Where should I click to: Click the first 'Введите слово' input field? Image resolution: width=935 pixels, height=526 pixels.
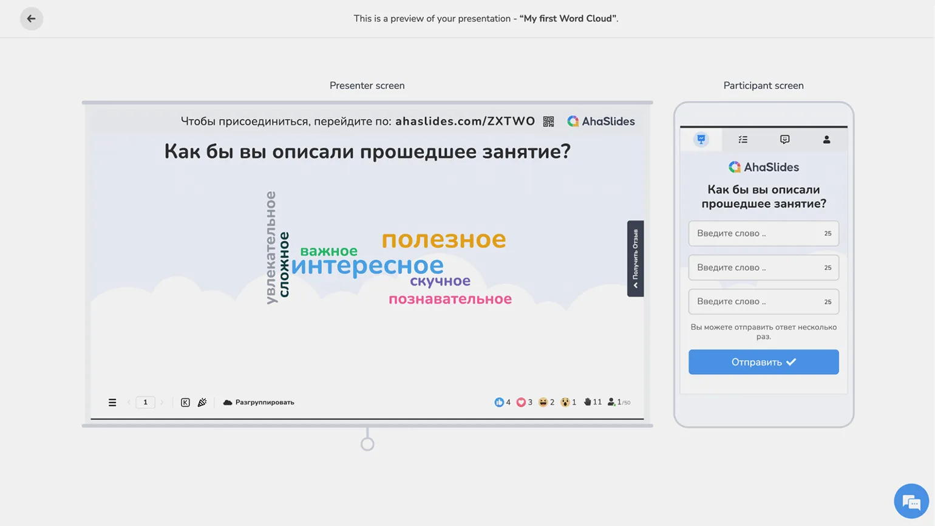[756, 234]
